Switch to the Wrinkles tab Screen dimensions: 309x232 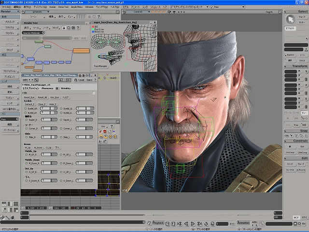point(66,88)
